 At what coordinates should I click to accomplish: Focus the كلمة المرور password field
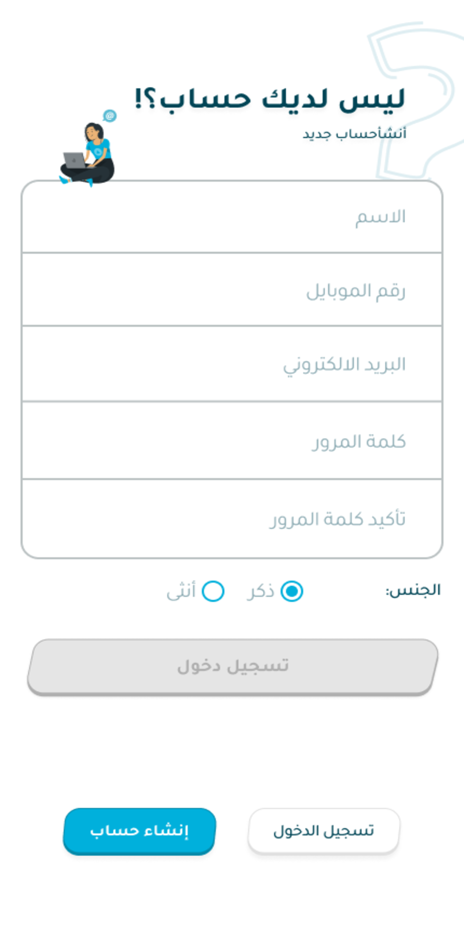(x=232, y=441)
